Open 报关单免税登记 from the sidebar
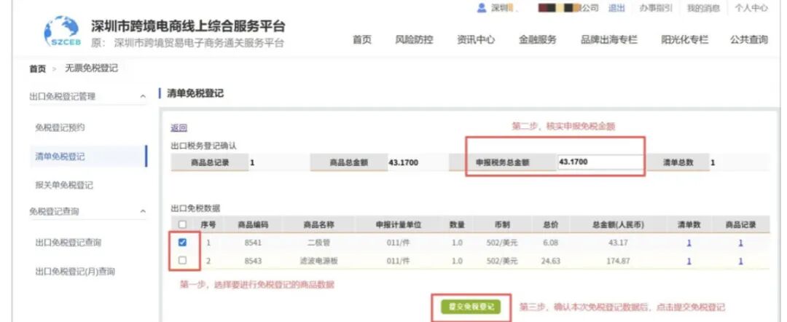The image size is (787, 322). tap(64, 185)
